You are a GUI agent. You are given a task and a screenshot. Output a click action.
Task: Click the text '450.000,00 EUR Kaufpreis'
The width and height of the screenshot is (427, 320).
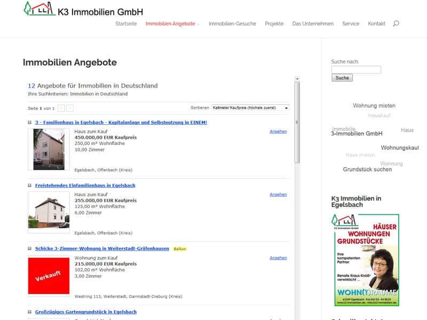click(x=105, y=138)
